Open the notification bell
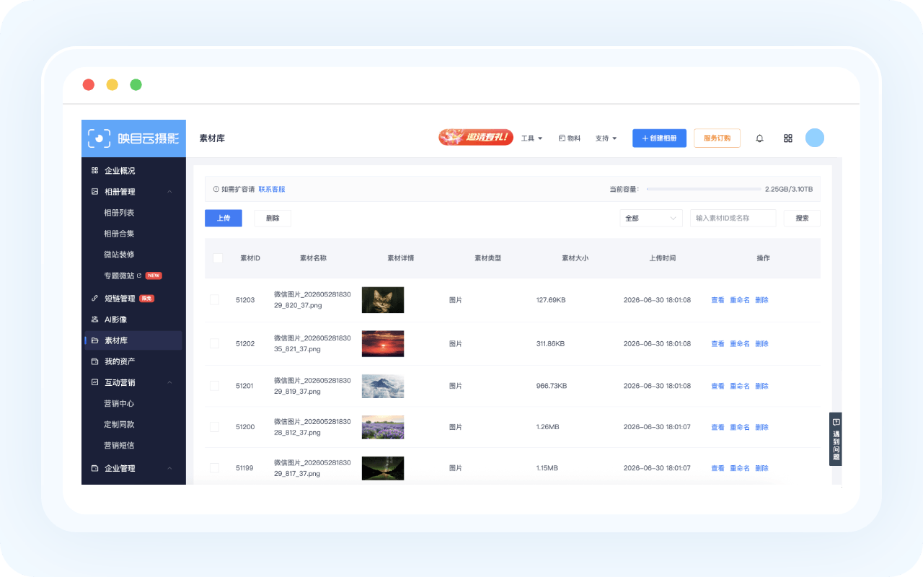Screen dimensions: 923x577 [x=759, y=138]
